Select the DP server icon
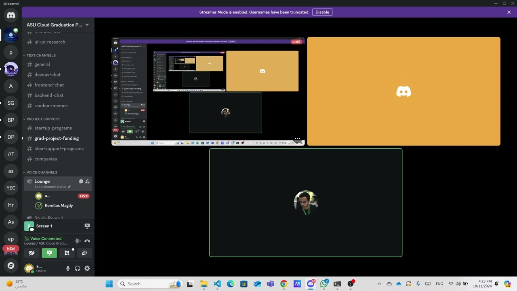The image size is (517, 291). click(11, 137)
